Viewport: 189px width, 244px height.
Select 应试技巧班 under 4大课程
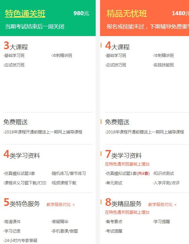[116, 65]
